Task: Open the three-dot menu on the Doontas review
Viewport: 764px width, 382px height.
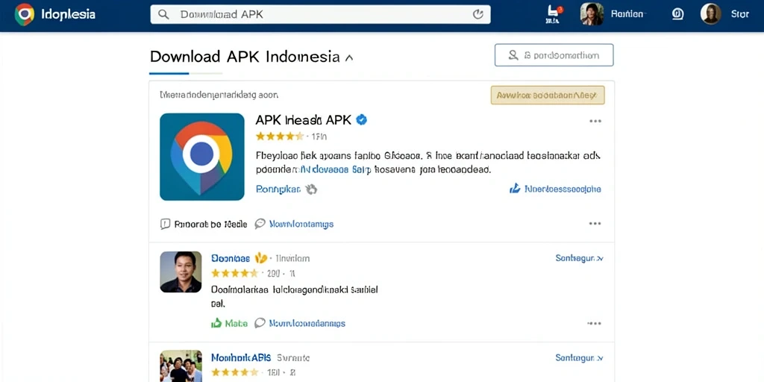Action: (595, 323)
